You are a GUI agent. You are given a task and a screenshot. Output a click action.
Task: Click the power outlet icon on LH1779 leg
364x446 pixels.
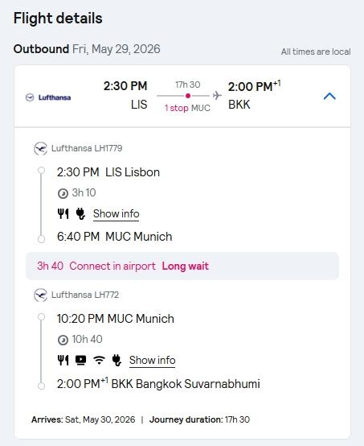coord(80,213)
